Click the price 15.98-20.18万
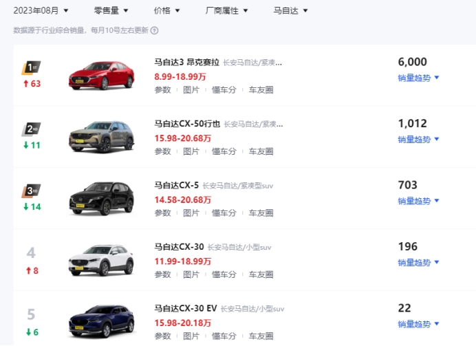This screenshot has height=346, width=476. pyautogui.click(x=183, y=323)
